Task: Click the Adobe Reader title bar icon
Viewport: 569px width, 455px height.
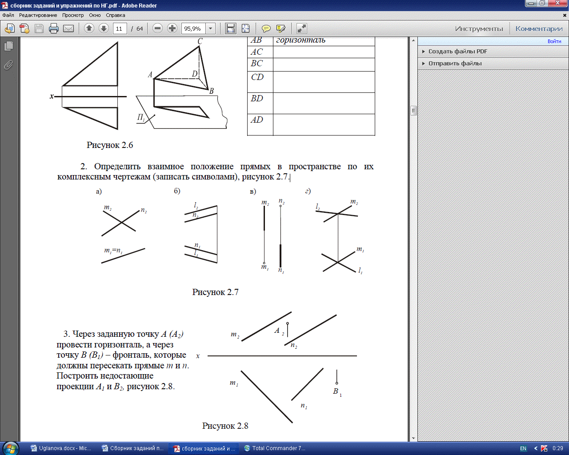Action: pyautogui.click(x=5, y=5)
